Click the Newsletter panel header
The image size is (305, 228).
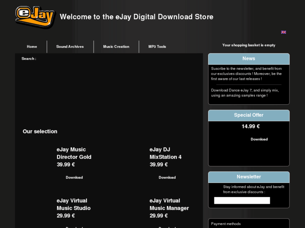coord(249,177)
